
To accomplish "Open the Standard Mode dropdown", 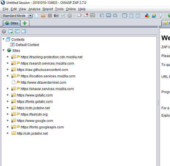I will 17,16.
